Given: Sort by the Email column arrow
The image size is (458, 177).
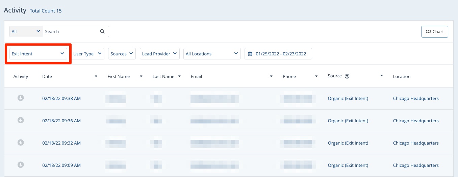Looking at the screenshot, I should [x=271, y=76].
